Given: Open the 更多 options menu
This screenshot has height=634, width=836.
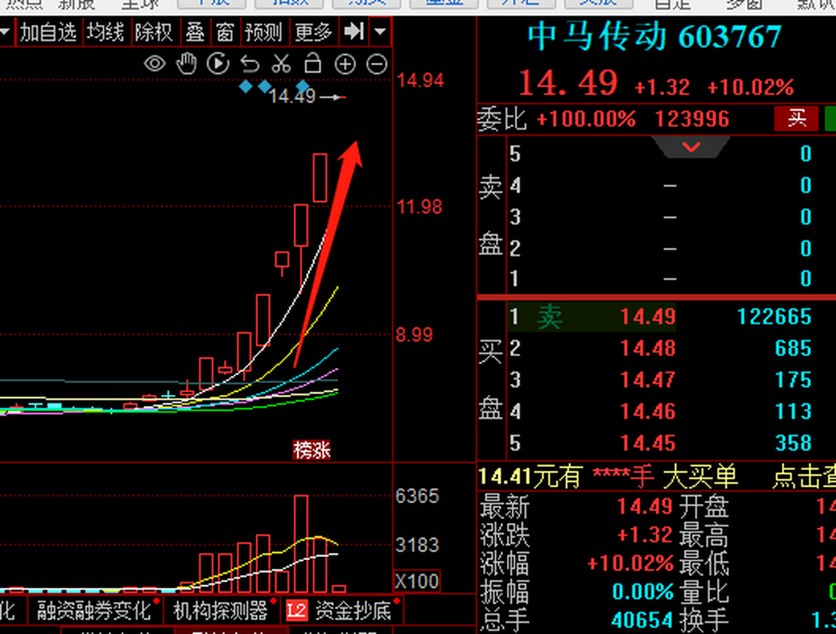Looking at the screenshot, I should tap(313, 32).
